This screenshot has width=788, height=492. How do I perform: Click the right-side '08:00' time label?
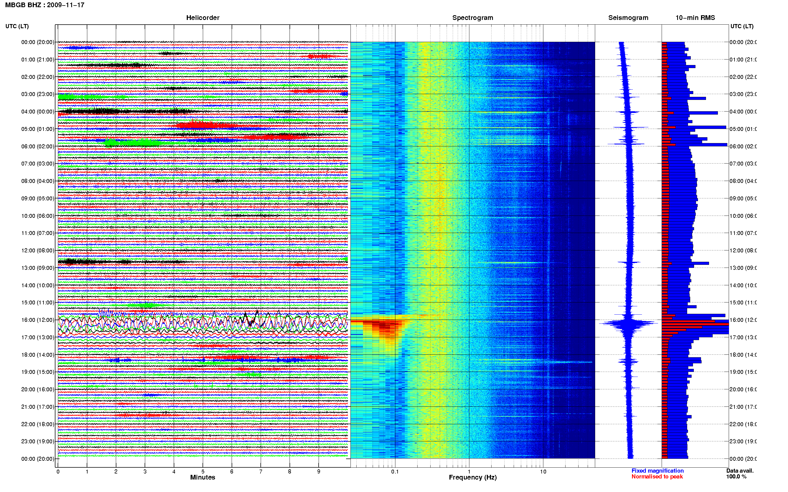(743, 181)
